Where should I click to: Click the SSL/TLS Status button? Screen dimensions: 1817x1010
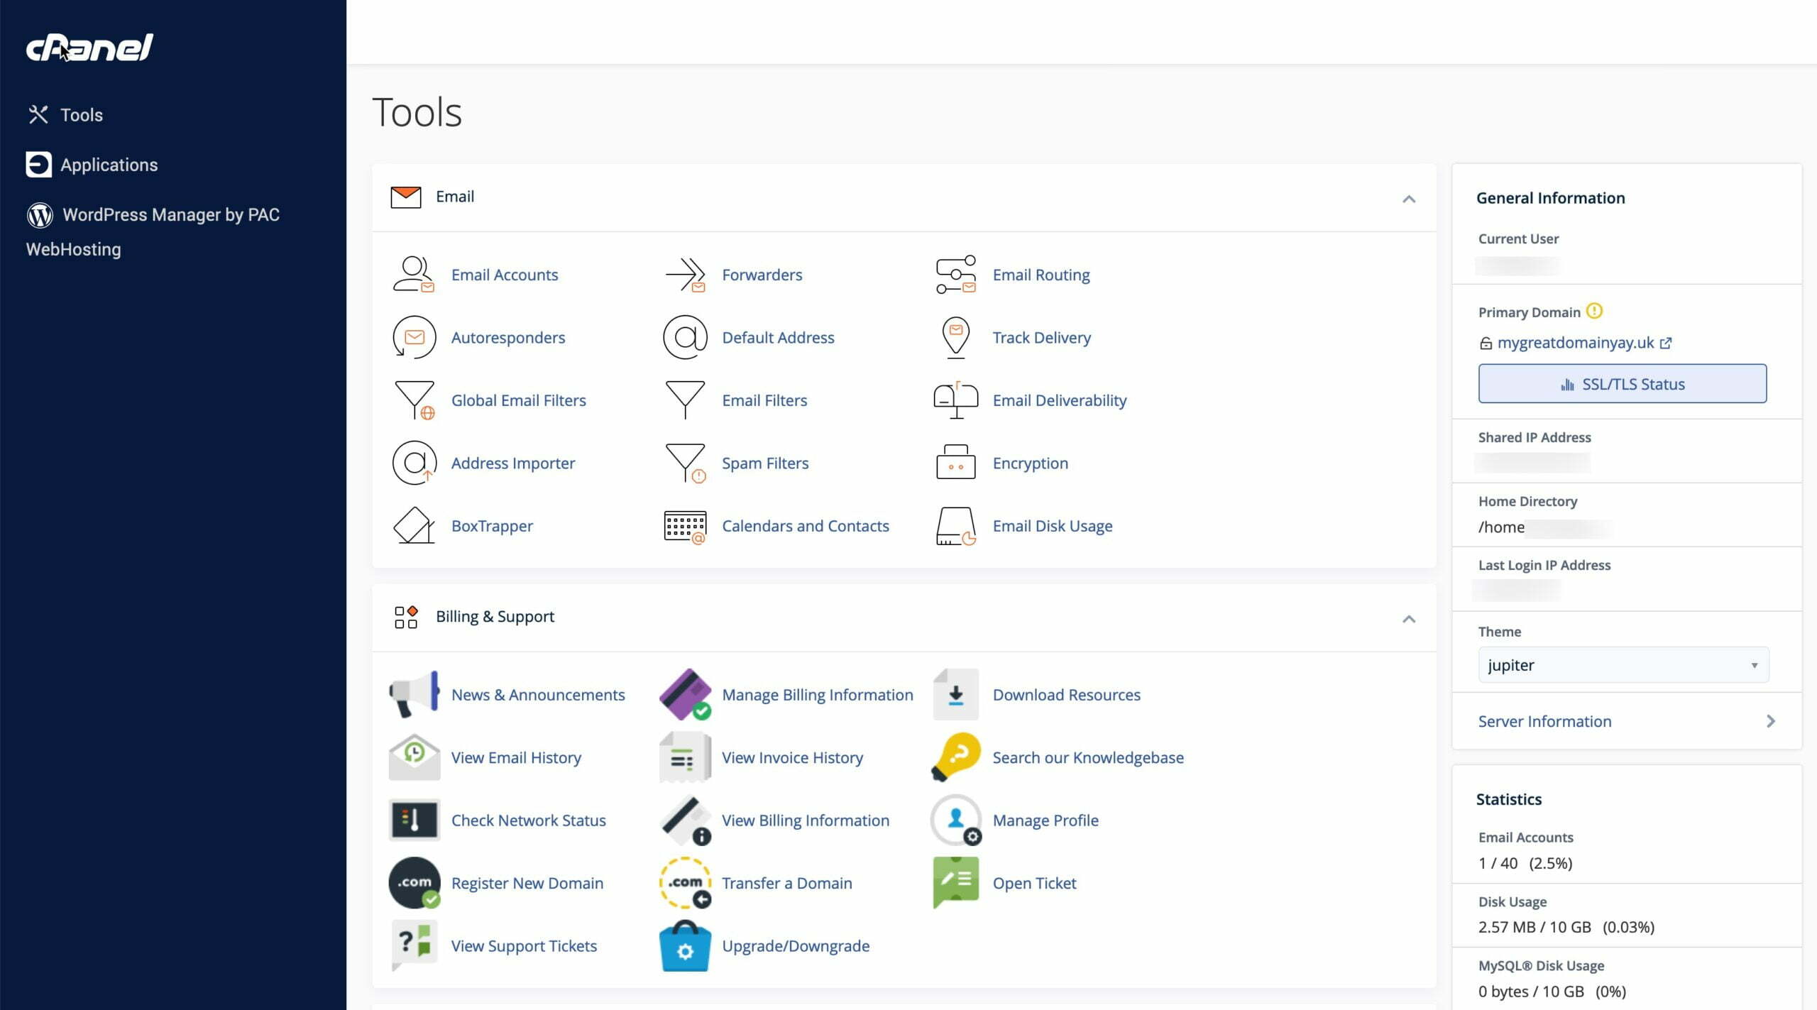point(1623,383)
